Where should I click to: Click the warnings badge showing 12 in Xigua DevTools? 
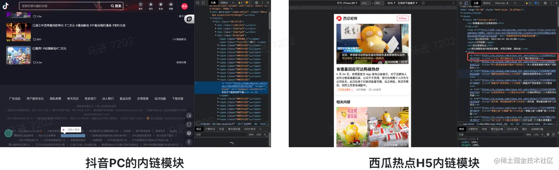(529, 3)
